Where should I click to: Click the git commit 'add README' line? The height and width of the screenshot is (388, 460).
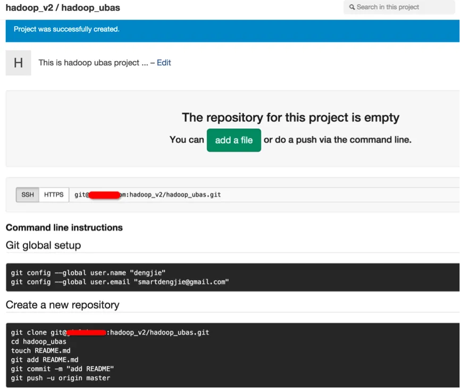[62, 369]
